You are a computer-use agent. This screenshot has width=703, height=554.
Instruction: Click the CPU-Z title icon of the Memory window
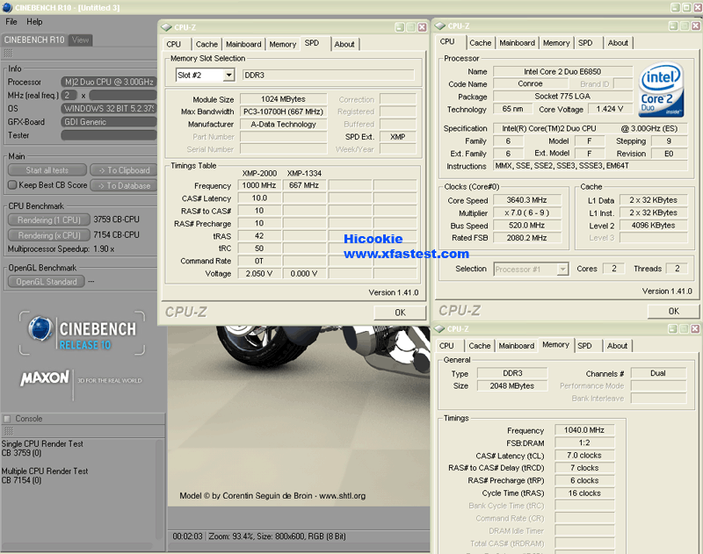(x=440, y=328)
